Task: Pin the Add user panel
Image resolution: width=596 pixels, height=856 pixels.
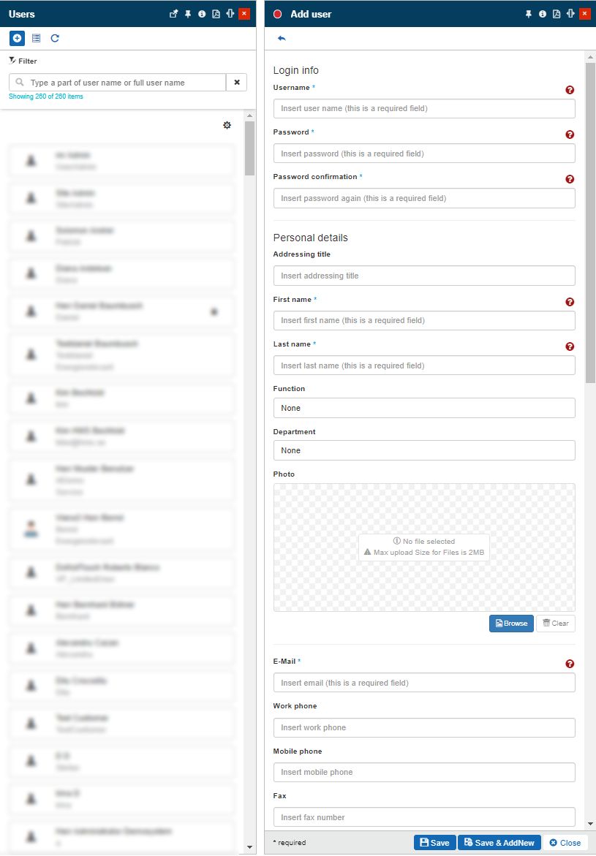Action: point(528,14)
